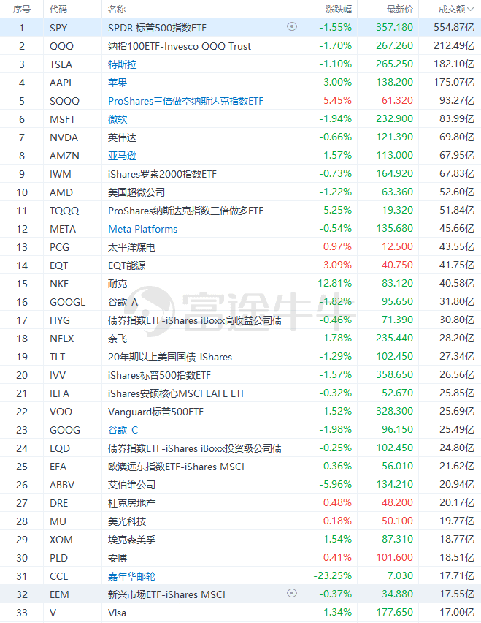
Task: Click the 18.51亿 turnover value
Action: 456,557
